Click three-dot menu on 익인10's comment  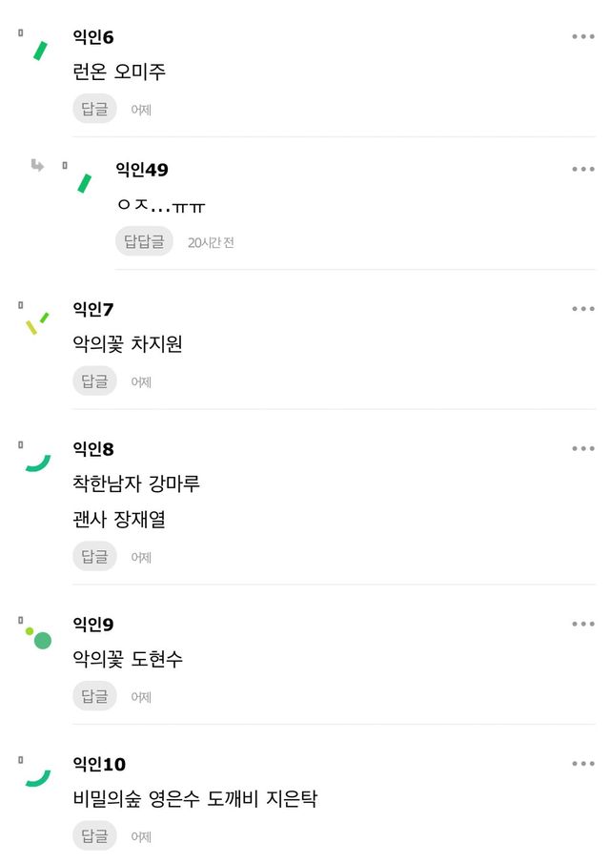[x=582, y=764]
